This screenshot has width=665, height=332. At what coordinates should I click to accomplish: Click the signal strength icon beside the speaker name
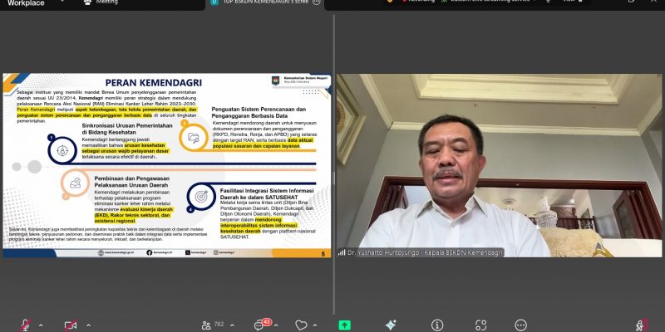pos(342,252)
